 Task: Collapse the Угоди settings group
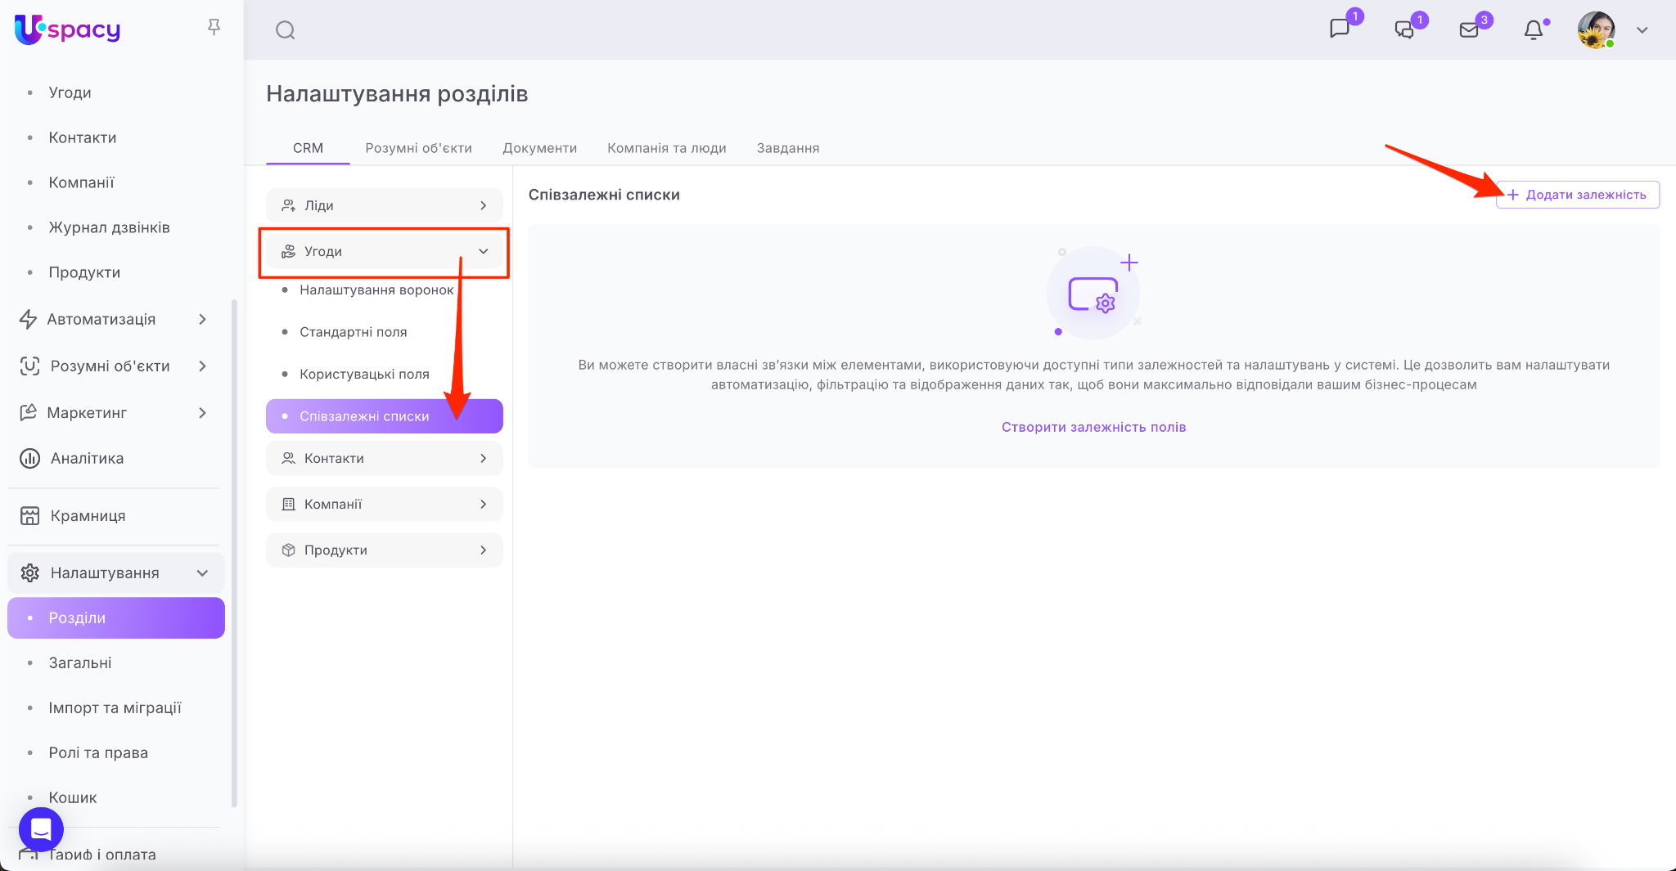[x=483, y=251]
